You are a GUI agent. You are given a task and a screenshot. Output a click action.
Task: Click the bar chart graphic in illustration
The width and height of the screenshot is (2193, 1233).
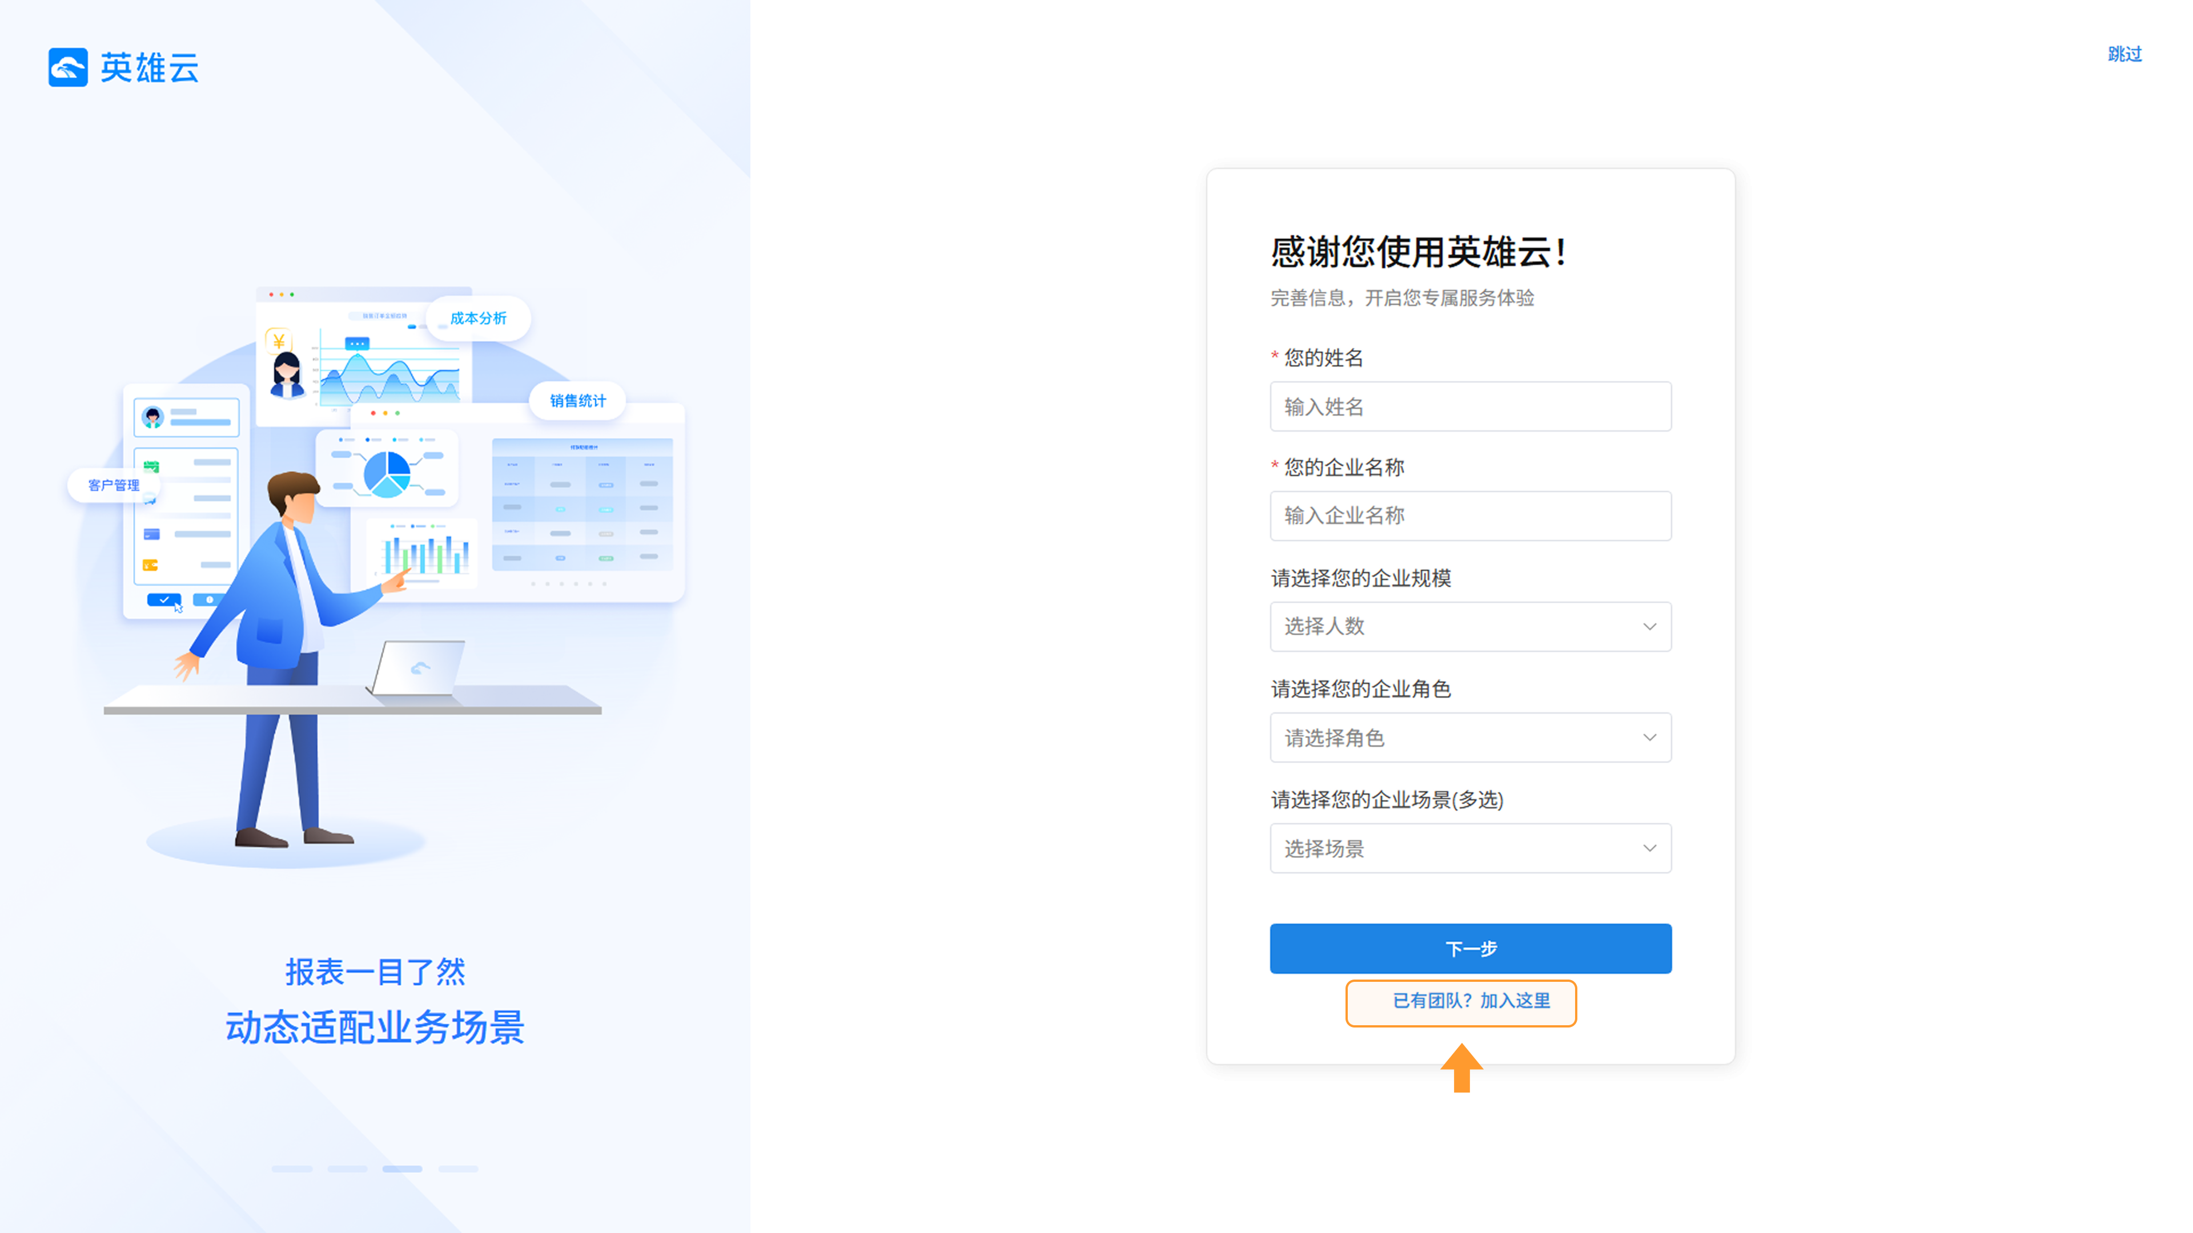pyautogui.click(x=425, y=554)
